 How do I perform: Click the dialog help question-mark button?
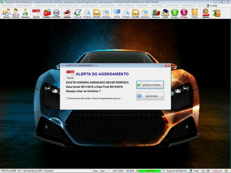pyautogui.click(x=161, y=65)
